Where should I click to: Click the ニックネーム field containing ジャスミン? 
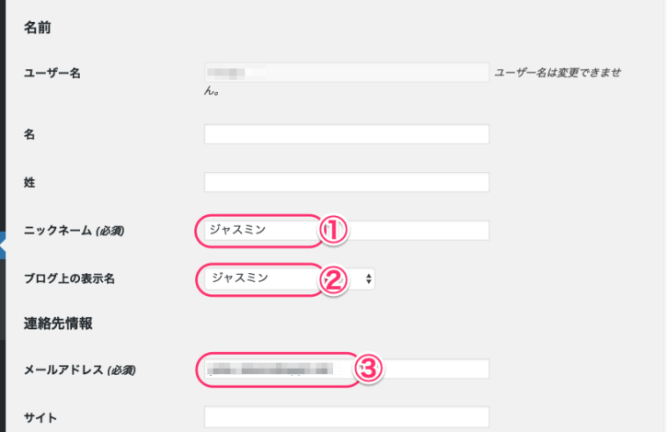coord(258,231)
